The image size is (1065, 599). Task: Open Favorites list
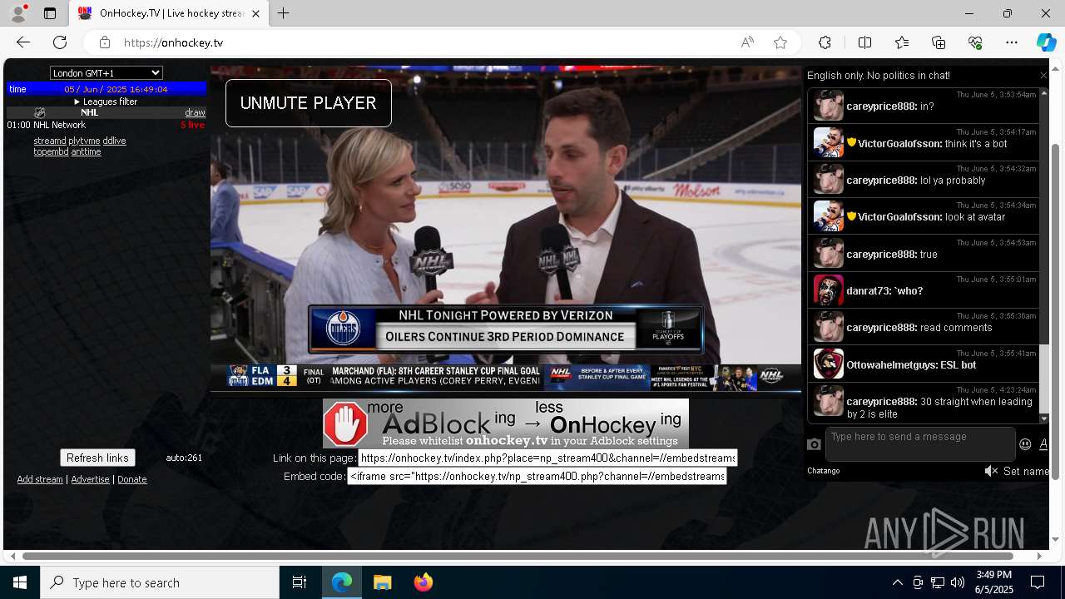[x=902, y=42]
